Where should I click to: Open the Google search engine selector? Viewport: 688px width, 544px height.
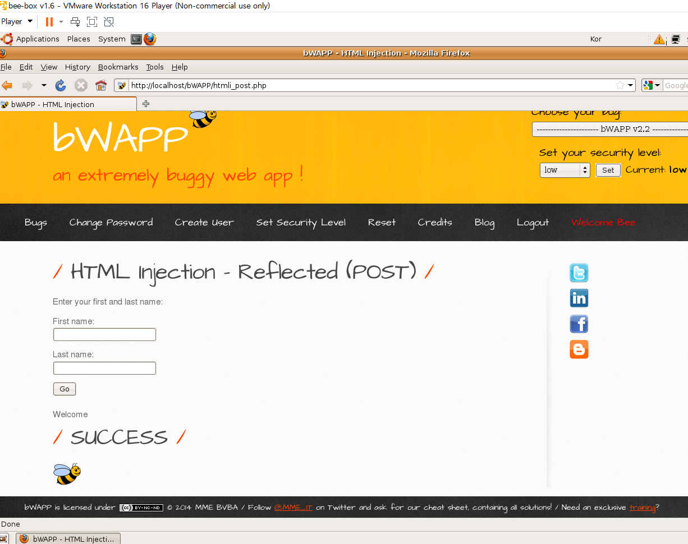click(x=652, y=85)
